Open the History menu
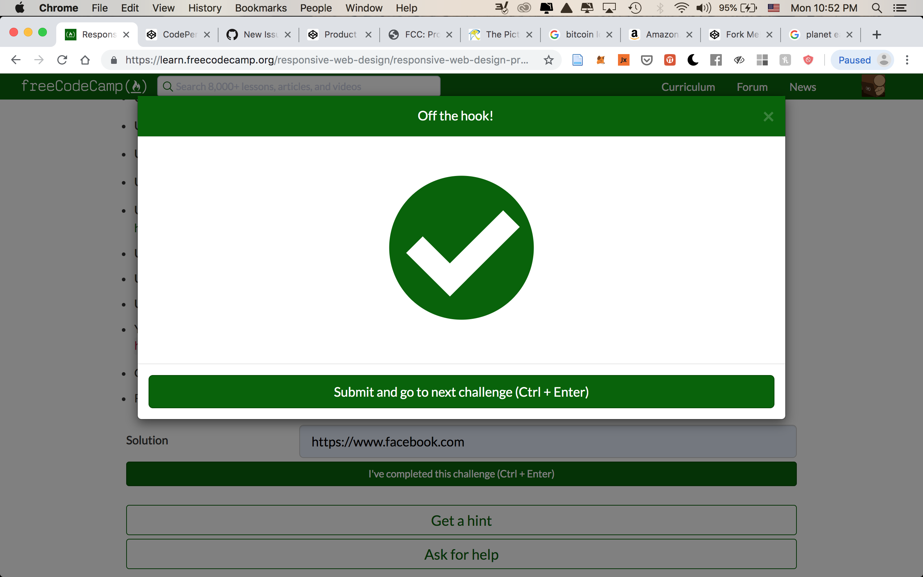 [x=205, y=8]
